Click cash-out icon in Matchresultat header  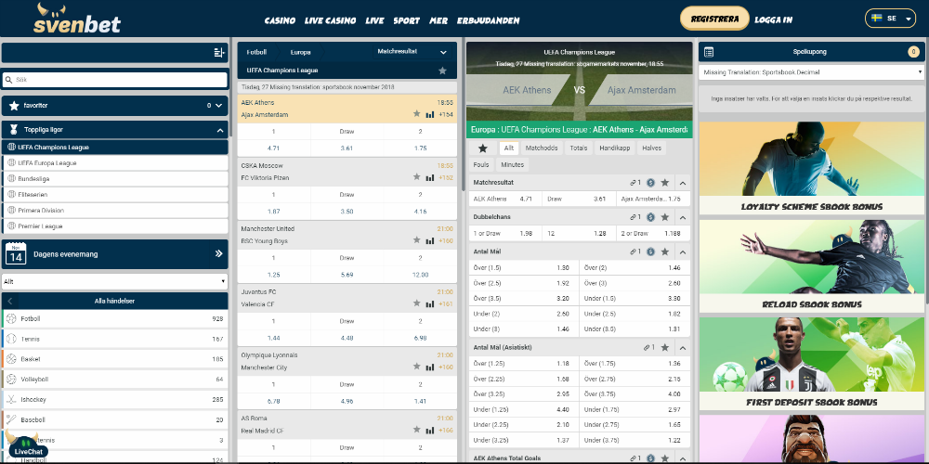[650, 183]
